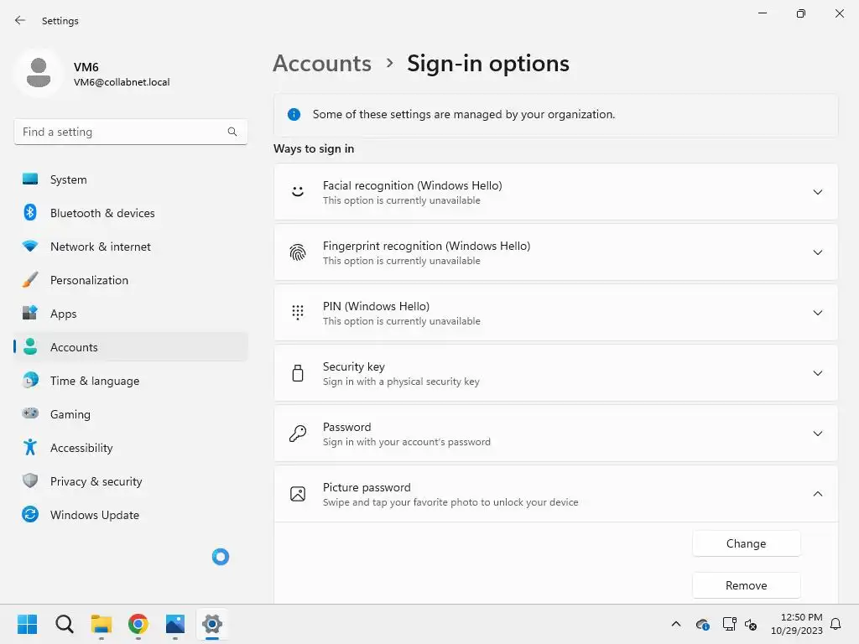
Task: Open taskbar Search
Action: pyautogui.click(x=64, y=624)
